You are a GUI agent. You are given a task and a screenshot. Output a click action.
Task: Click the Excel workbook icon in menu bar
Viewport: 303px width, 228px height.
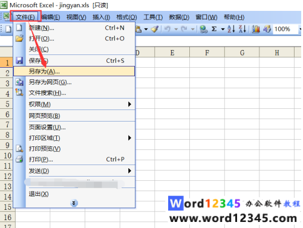(7, 16)
